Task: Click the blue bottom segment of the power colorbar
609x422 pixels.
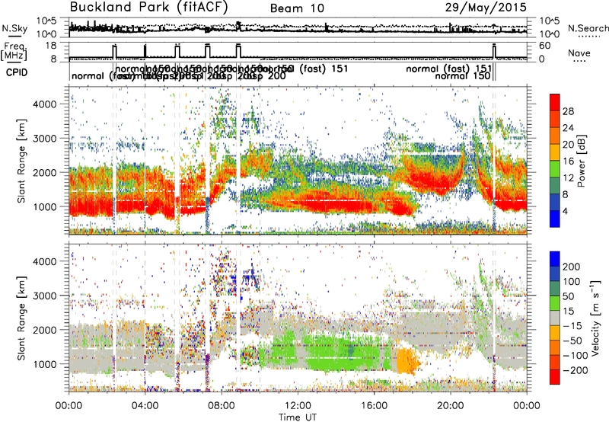Action: [555, 219]
